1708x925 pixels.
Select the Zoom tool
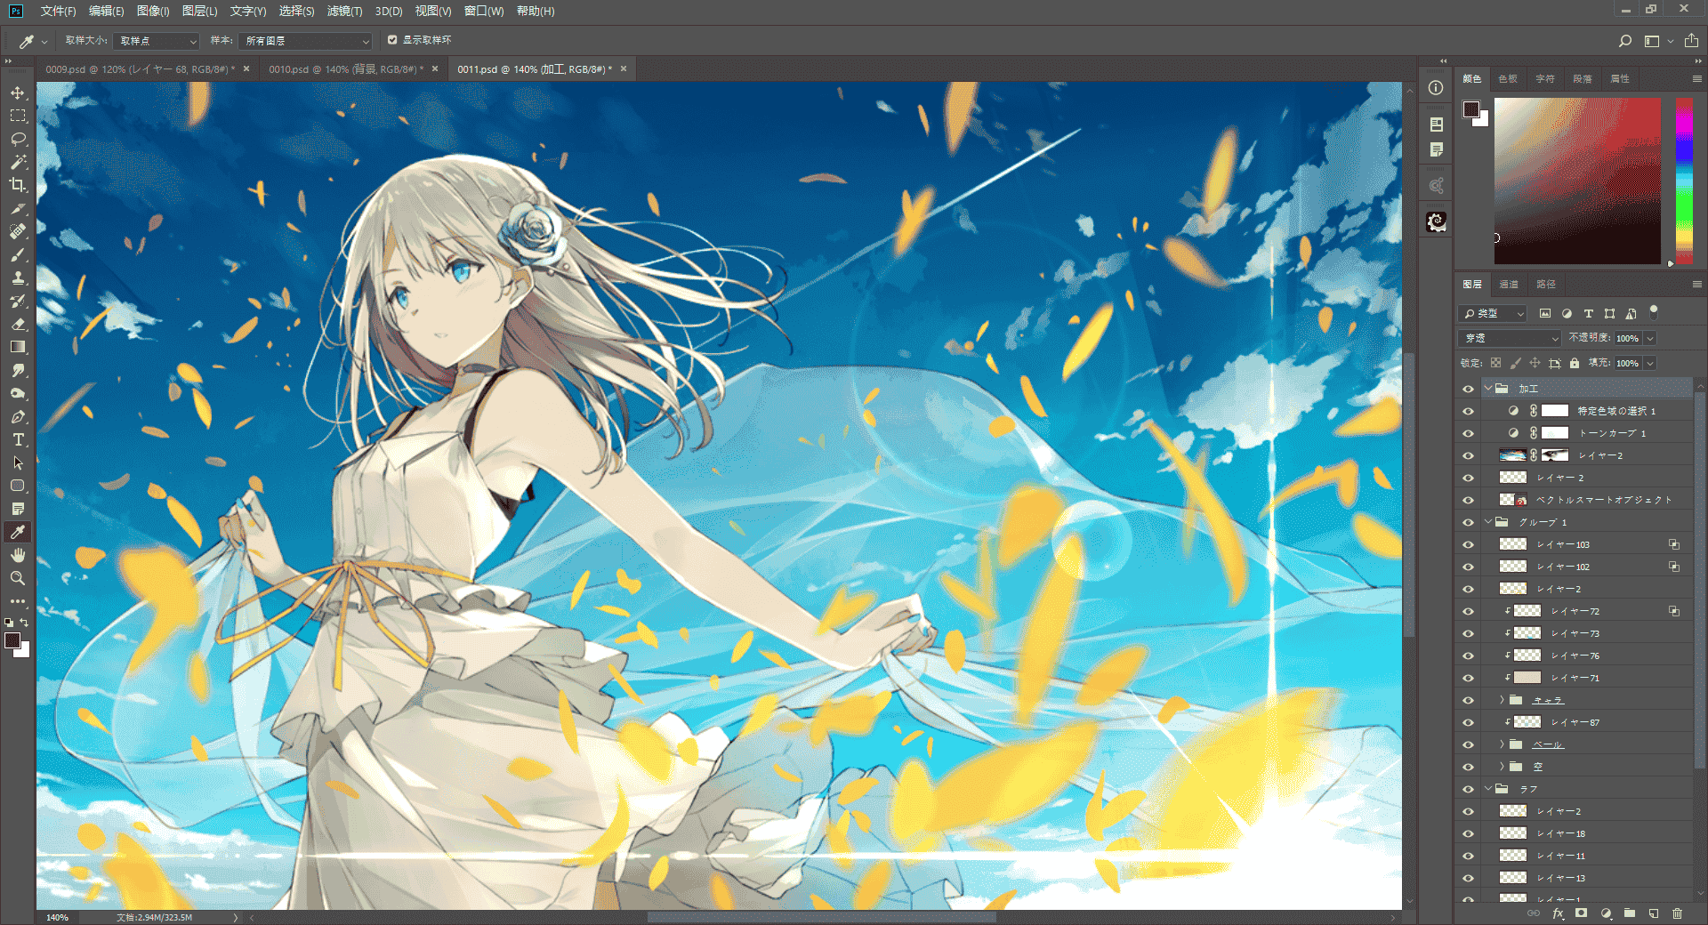coord(18,578)
